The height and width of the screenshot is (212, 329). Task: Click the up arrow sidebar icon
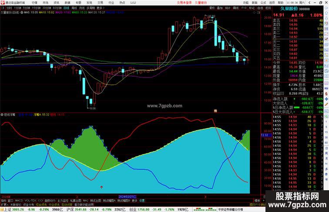[326, 13]
